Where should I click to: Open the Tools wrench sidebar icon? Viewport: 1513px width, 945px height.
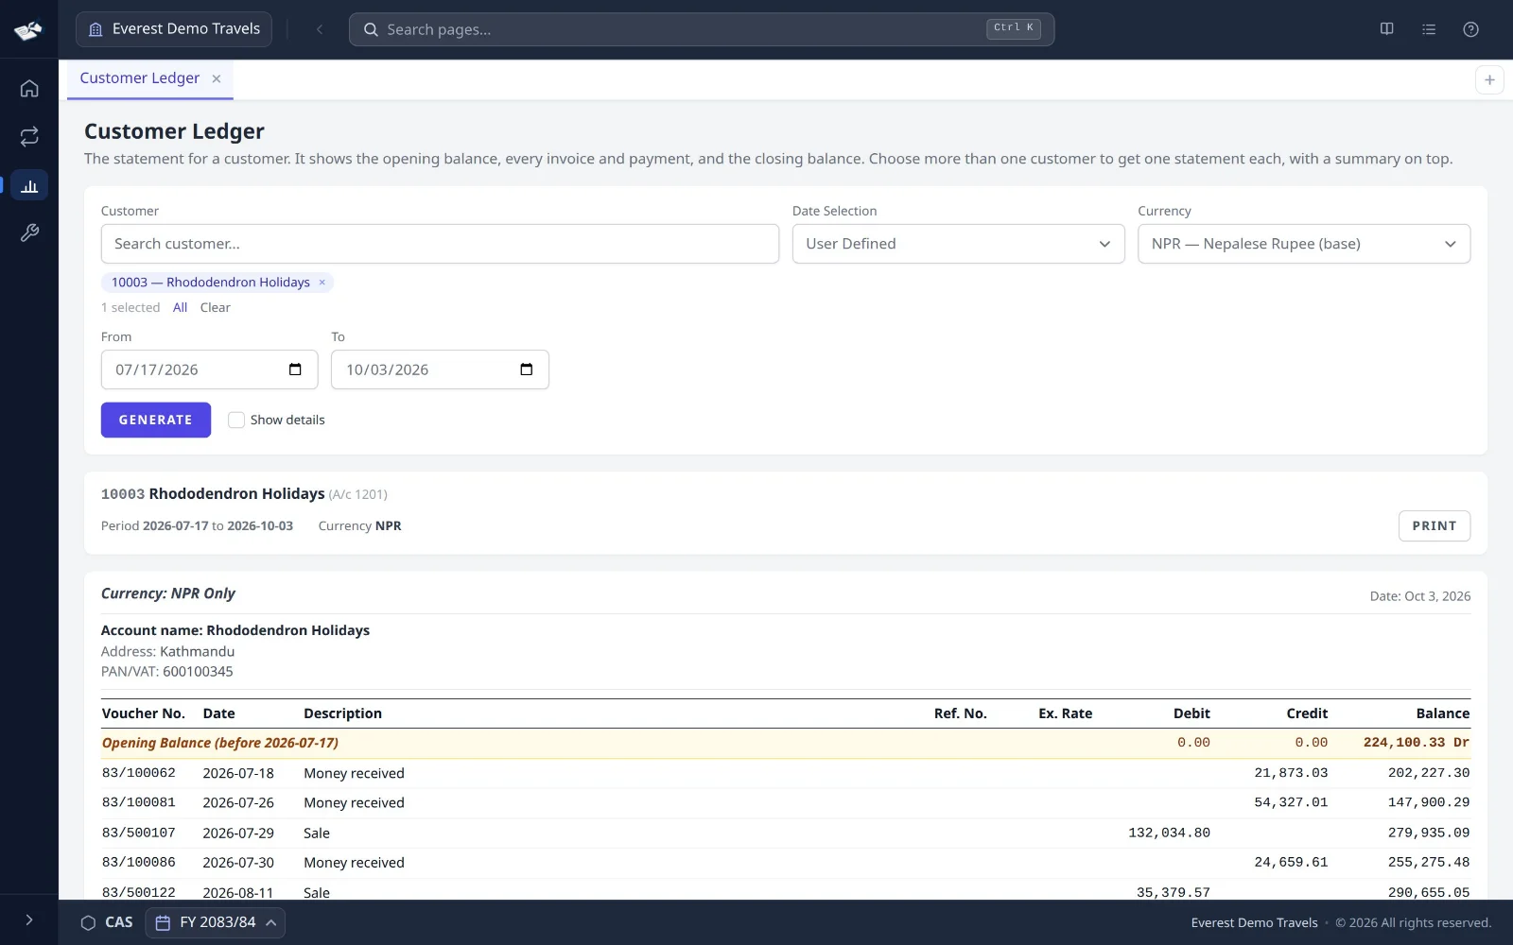coord(29,233)
